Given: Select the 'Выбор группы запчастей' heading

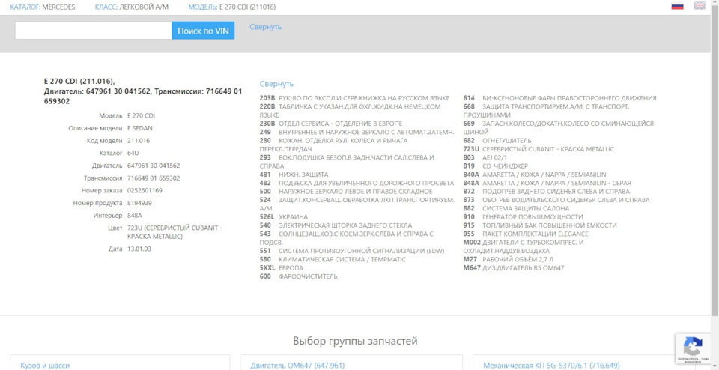Looking at the screenshot, I should (x=355, y=341).
